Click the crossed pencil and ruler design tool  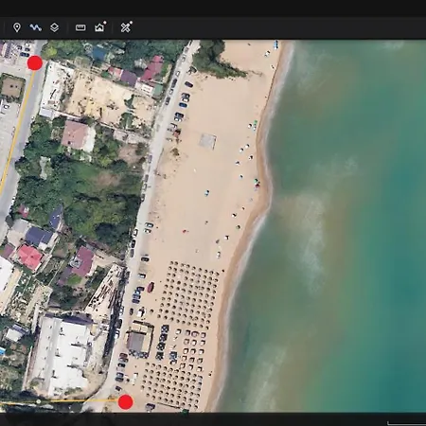coord(126,27)
